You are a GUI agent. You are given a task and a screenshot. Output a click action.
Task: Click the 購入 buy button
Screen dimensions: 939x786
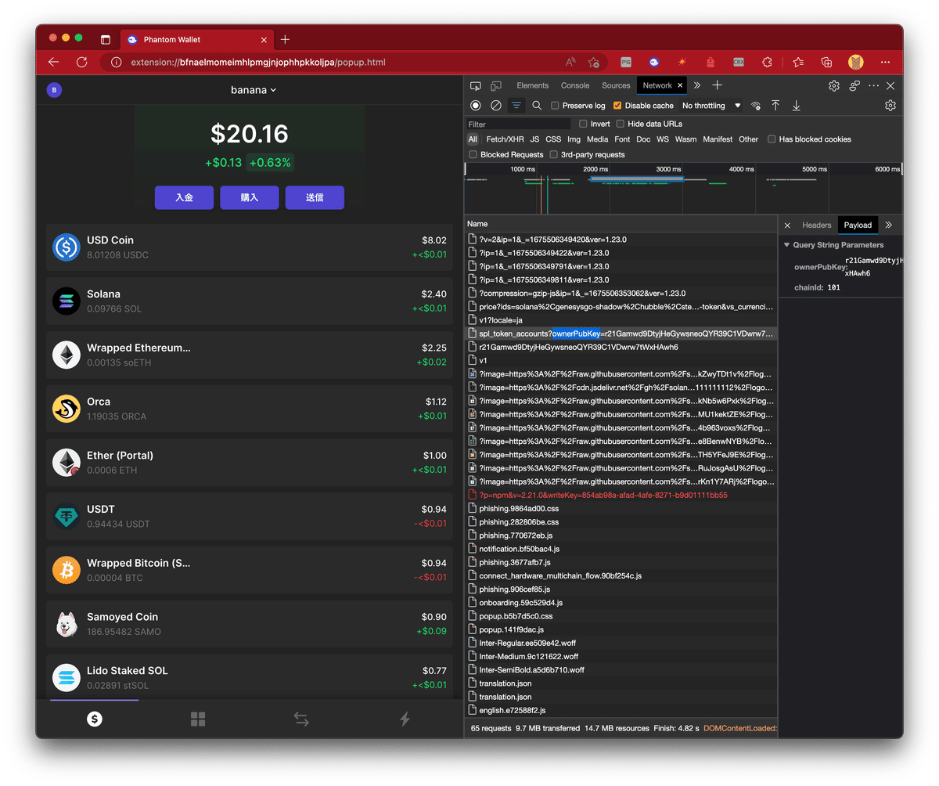[250, 198]
